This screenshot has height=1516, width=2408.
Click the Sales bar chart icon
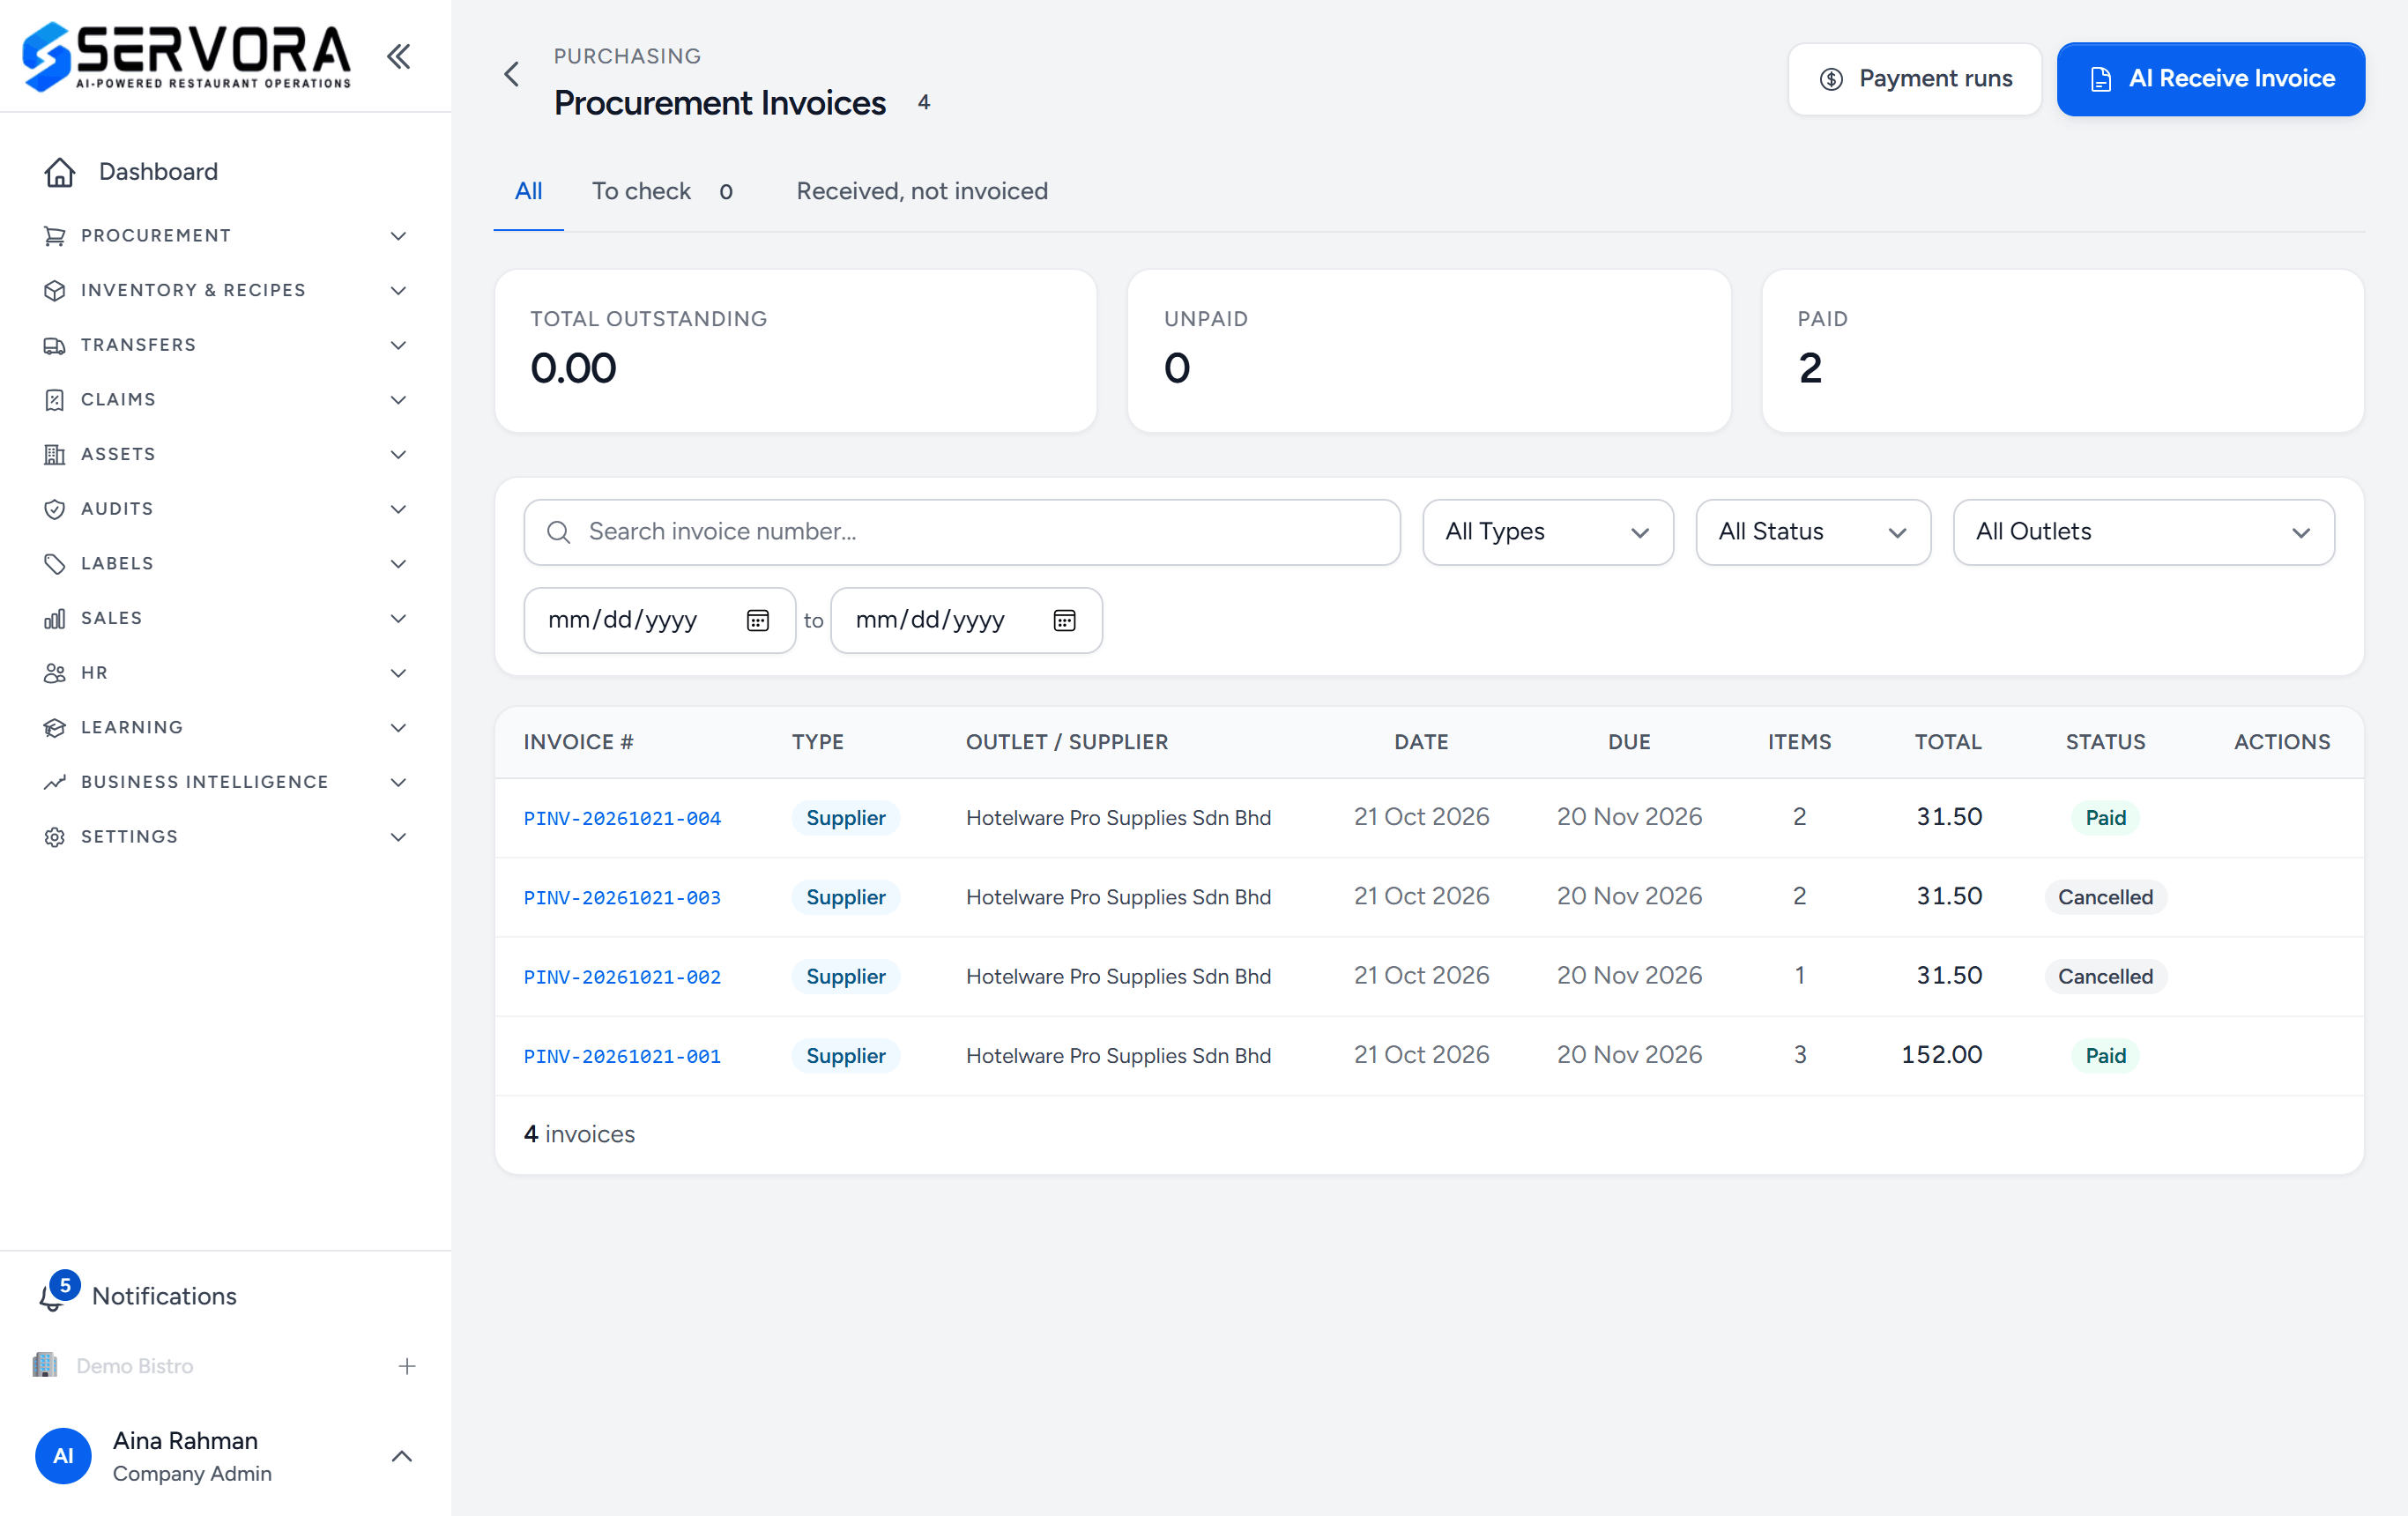point(55,618)
